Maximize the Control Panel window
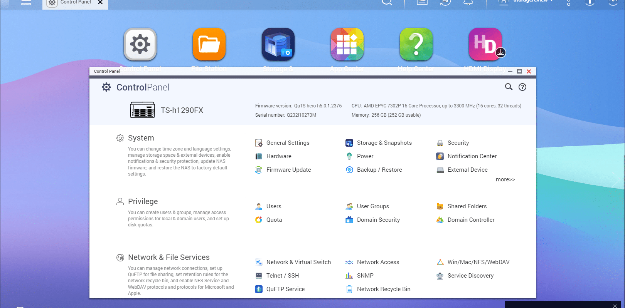Viewport: 625px width, 308px height. 519,72
